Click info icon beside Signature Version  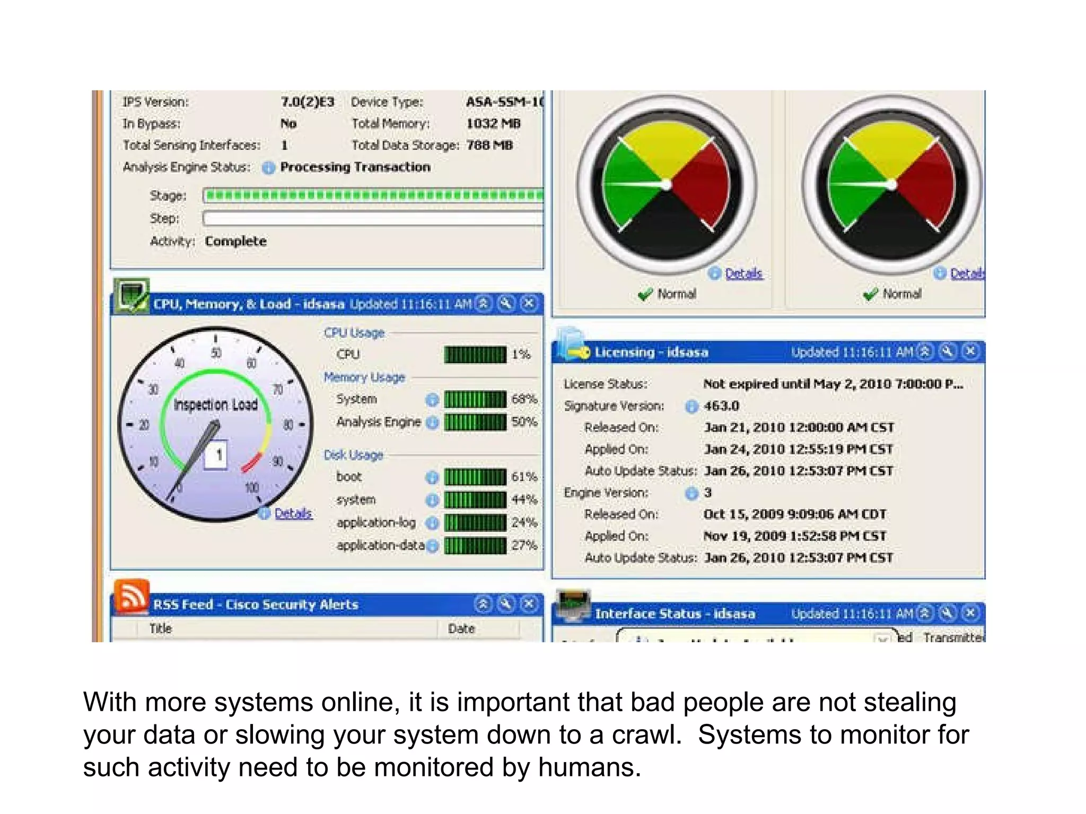coord(691,406)
